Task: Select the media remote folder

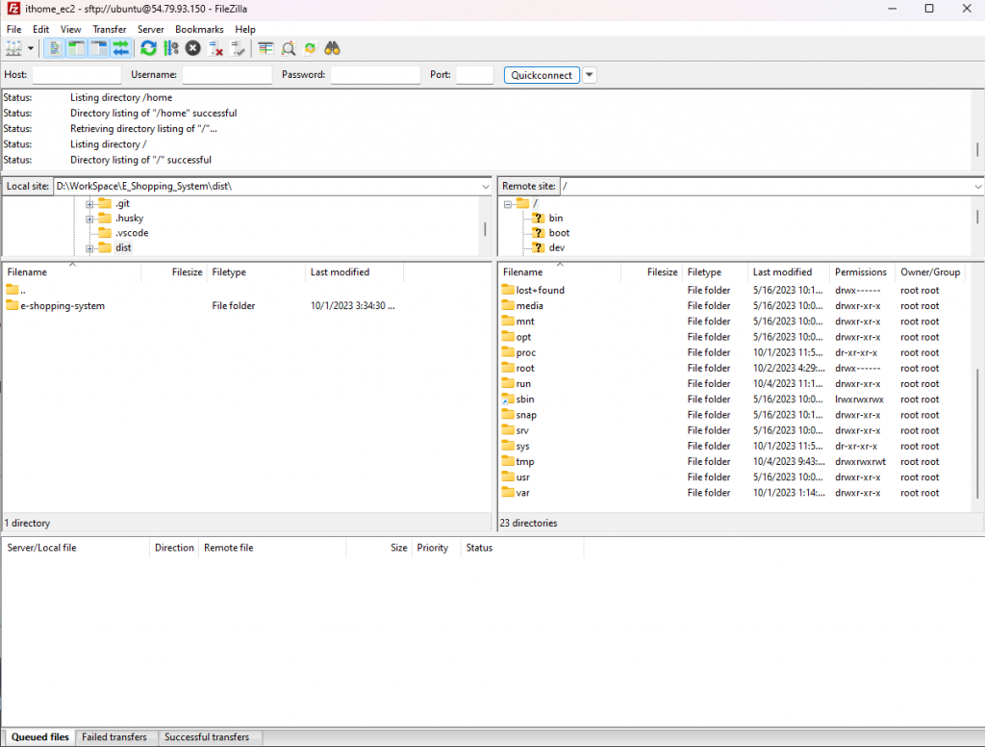Action: coord(530,305)
